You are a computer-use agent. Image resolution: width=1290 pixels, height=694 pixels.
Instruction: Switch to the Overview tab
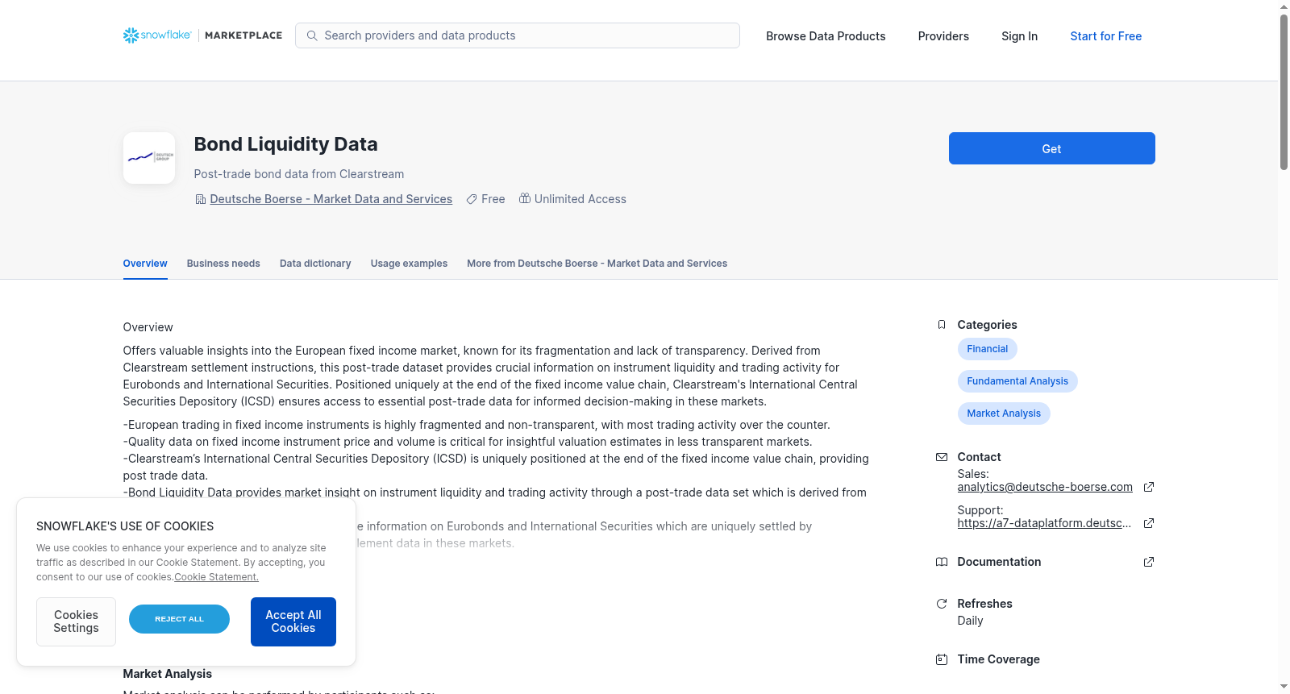tap(145, 264)
